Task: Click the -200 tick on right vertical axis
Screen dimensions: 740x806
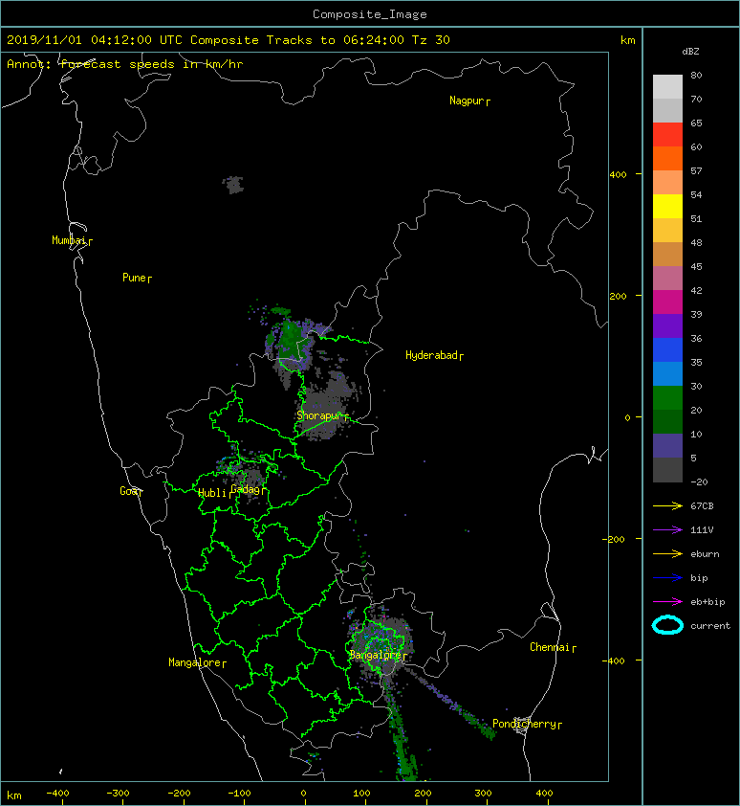Action: click(x=615, y=539)
